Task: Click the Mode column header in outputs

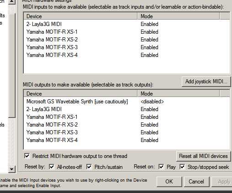Action: (179, 93)
